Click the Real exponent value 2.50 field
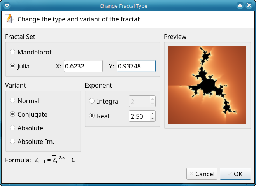 coord(139,116)
